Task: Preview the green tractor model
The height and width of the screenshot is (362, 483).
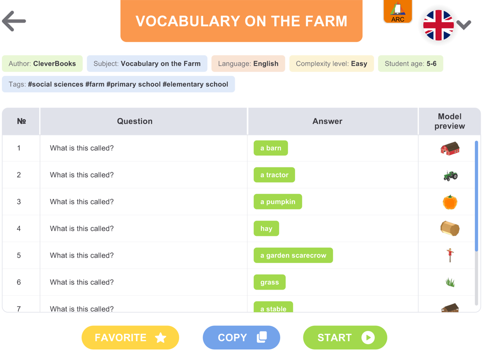Action: tap(450, 176)
